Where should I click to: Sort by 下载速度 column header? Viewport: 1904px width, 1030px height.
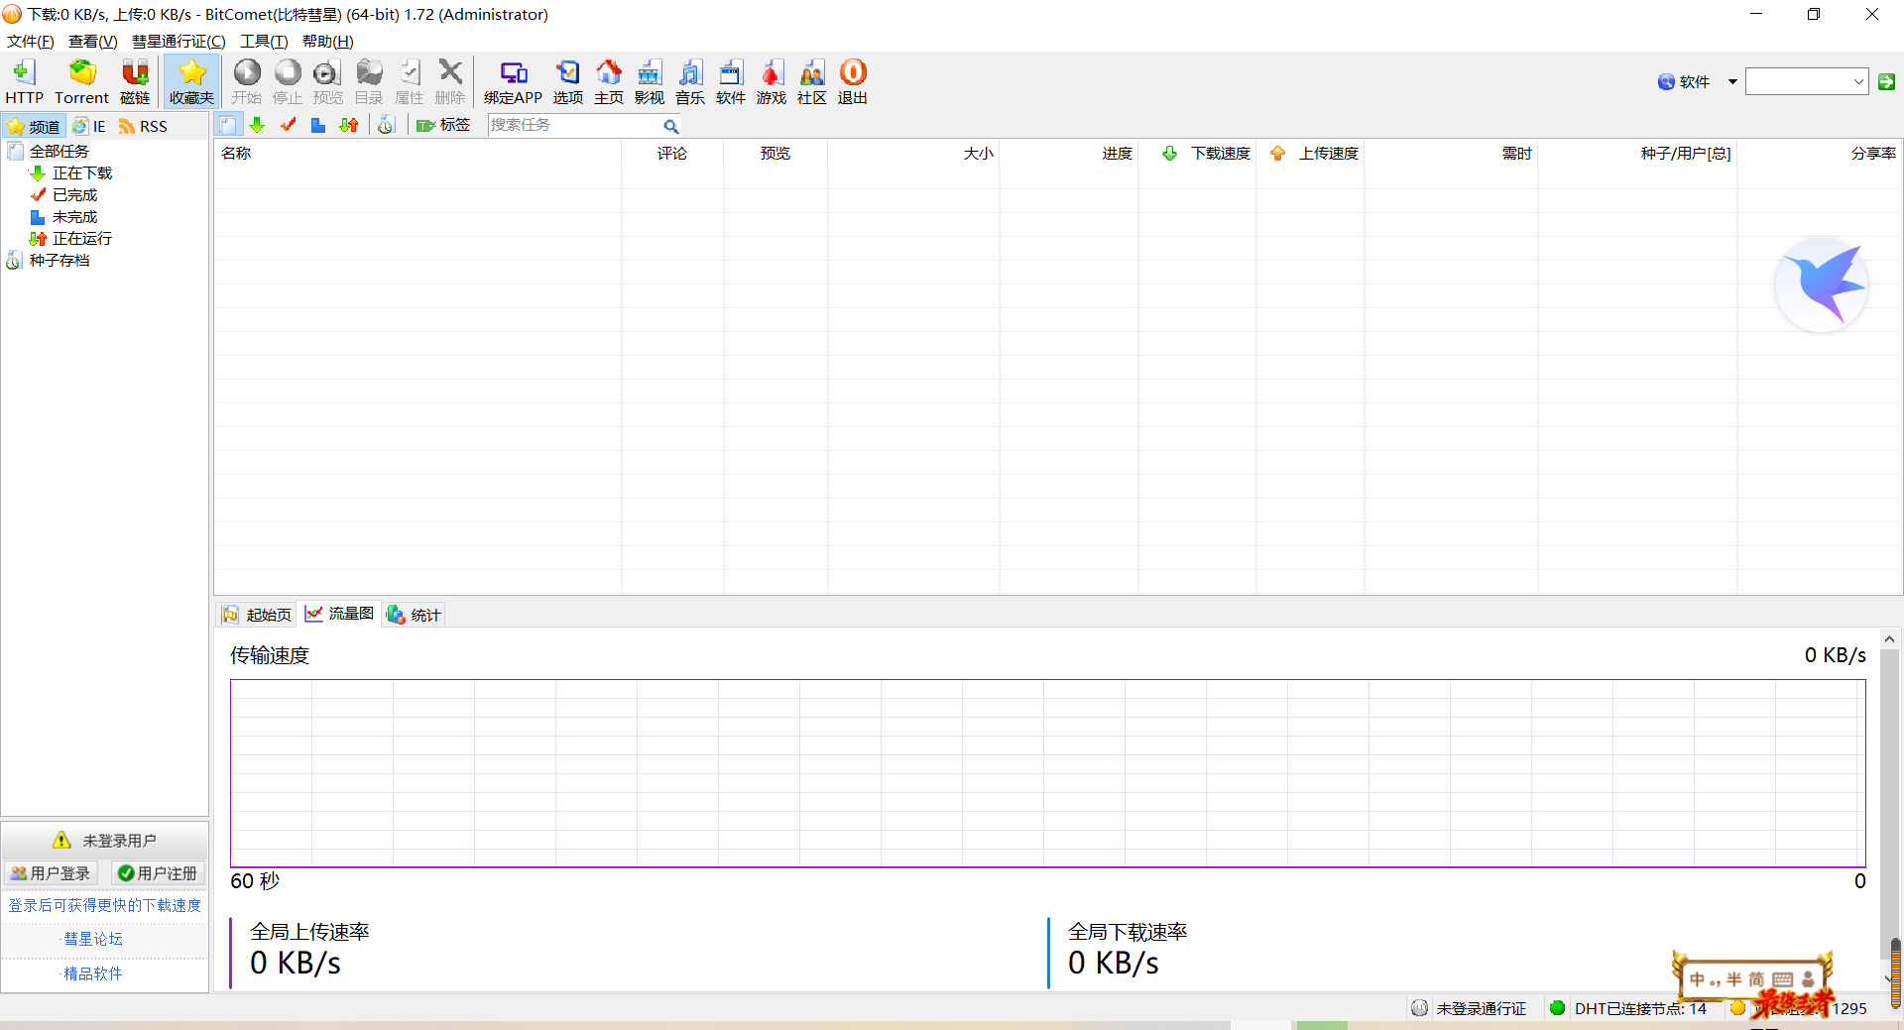pos(1197,153)
